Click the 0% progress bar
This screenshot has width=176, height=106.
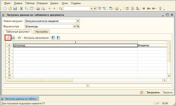point(88,86)
